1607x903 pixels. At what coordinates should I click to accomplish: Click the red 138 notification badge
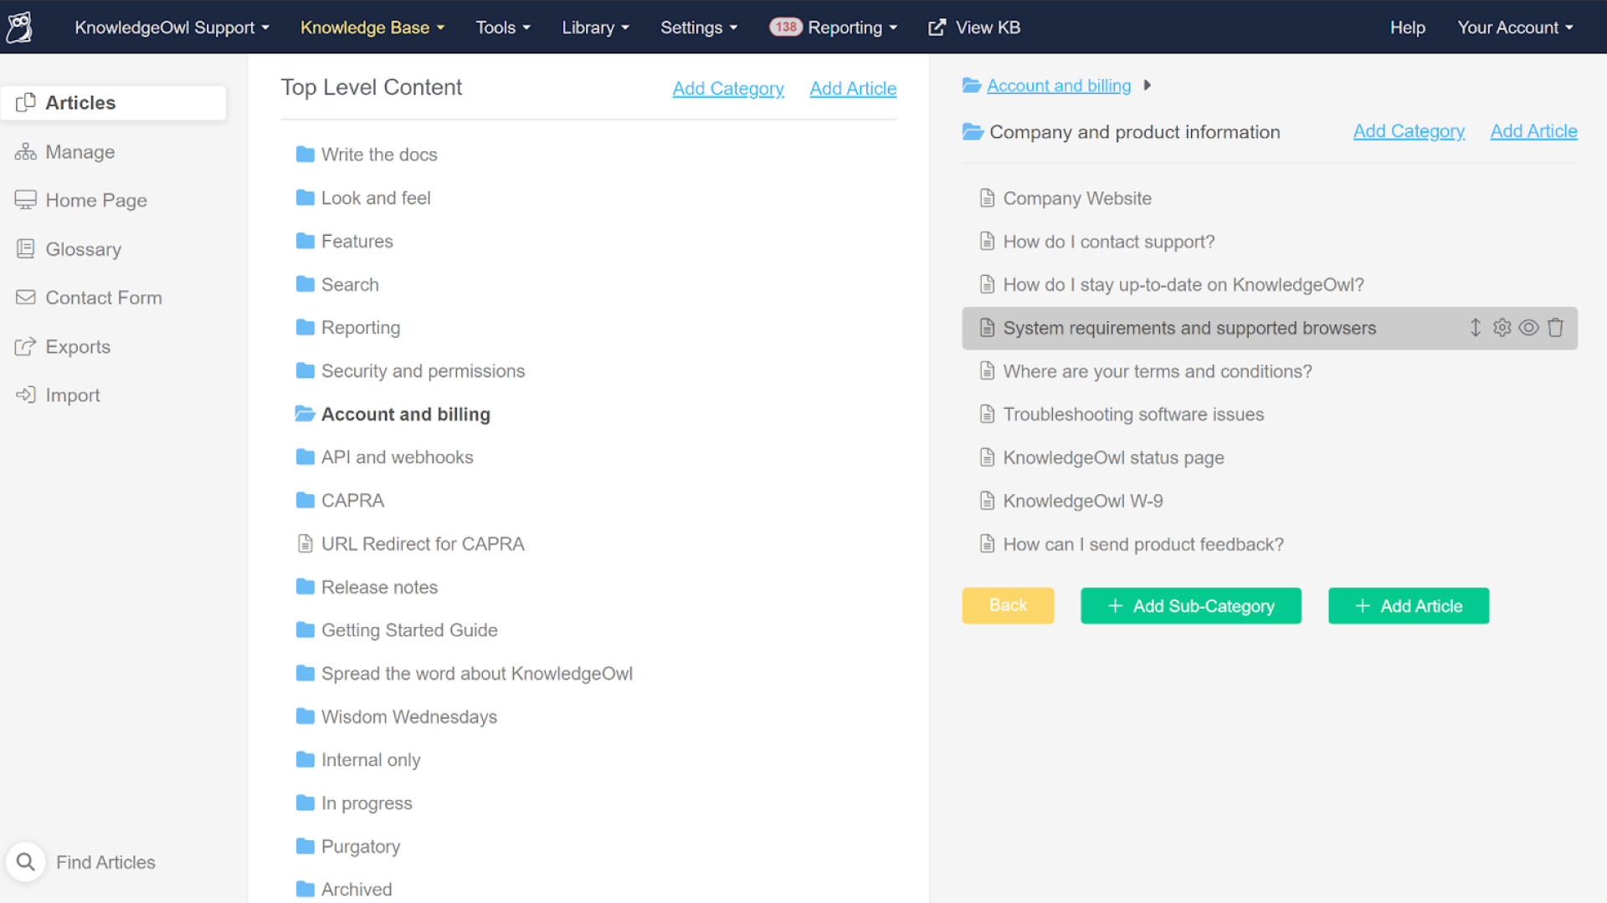(786, 27)
